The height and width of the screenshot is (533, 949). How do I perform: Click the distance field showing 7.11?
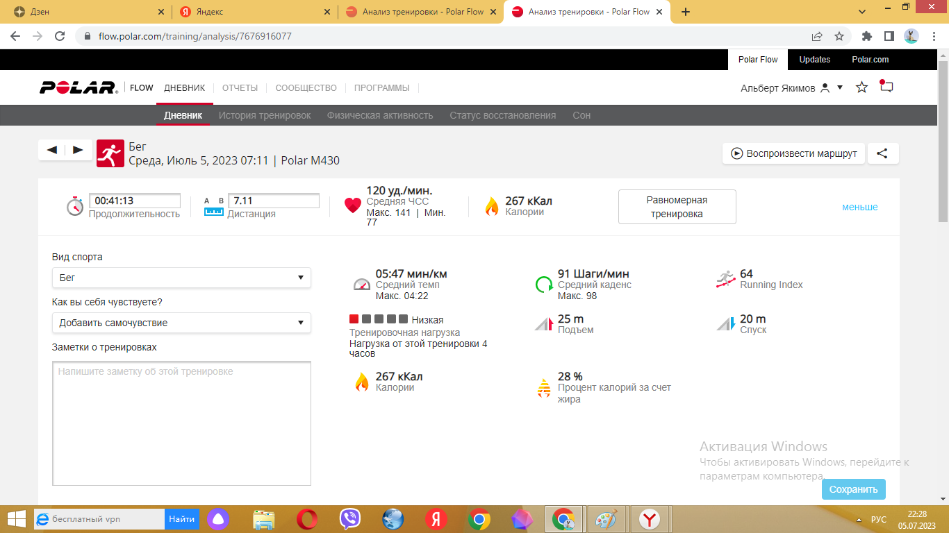tap(274, 201)
